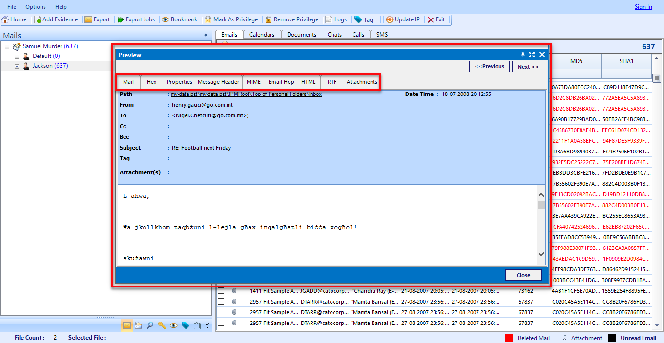Open the Hex tab in Preview

(152, 82)
